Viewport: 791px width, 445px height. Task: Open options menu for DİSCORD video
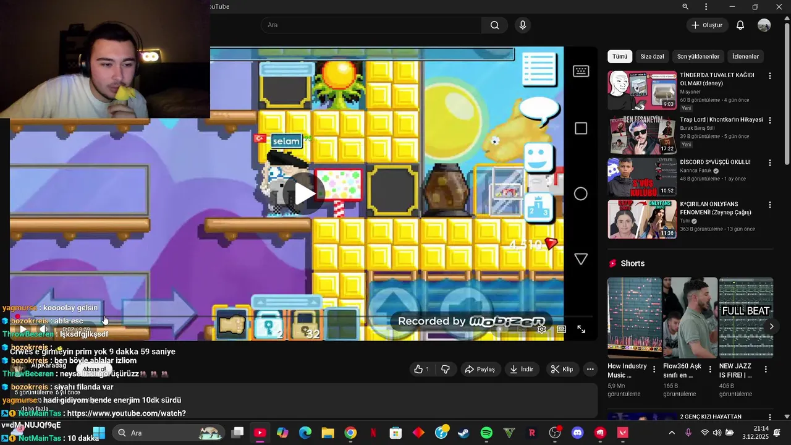tap(770, 163)
